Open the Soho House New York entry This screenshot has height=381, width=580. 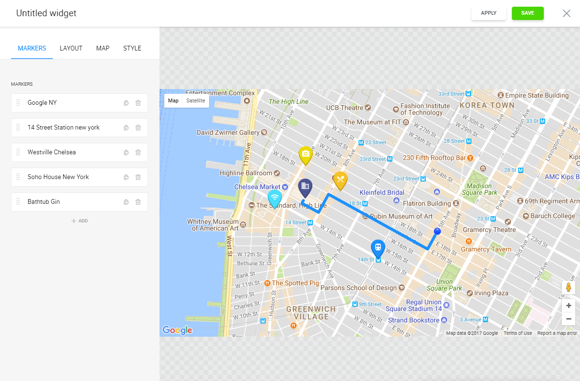click(x=80, y=177)
